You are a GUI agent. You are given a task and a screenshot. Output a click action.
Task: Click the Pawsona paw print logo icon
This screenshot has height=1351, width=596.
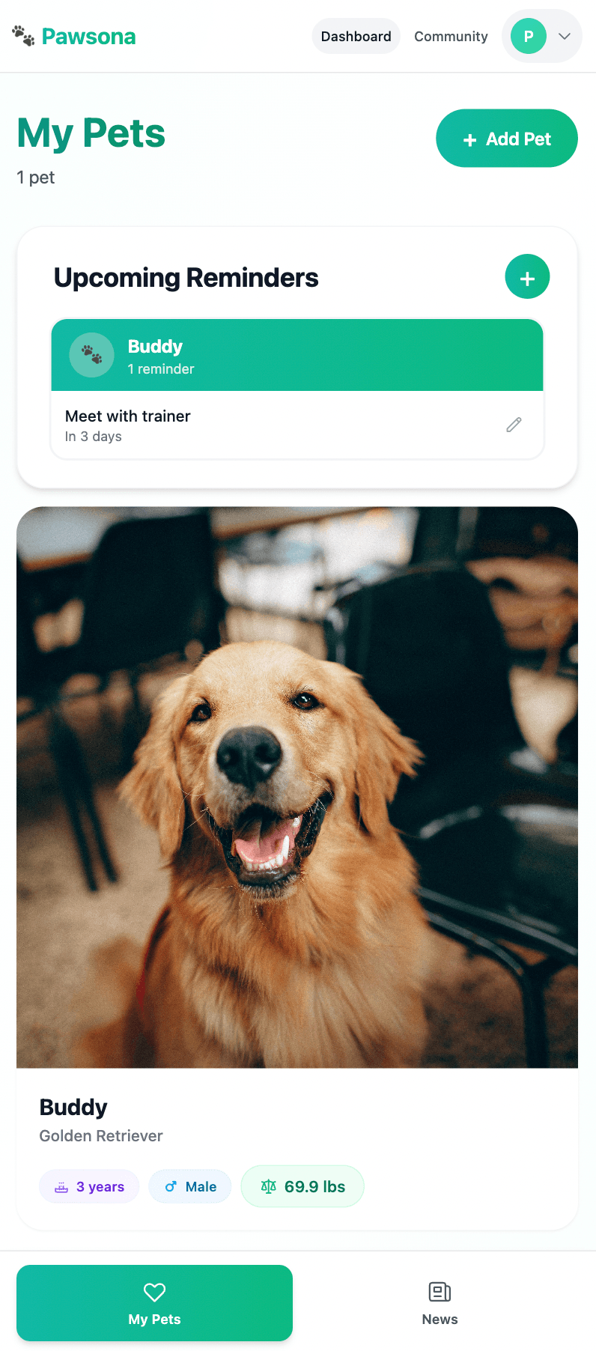23,36
